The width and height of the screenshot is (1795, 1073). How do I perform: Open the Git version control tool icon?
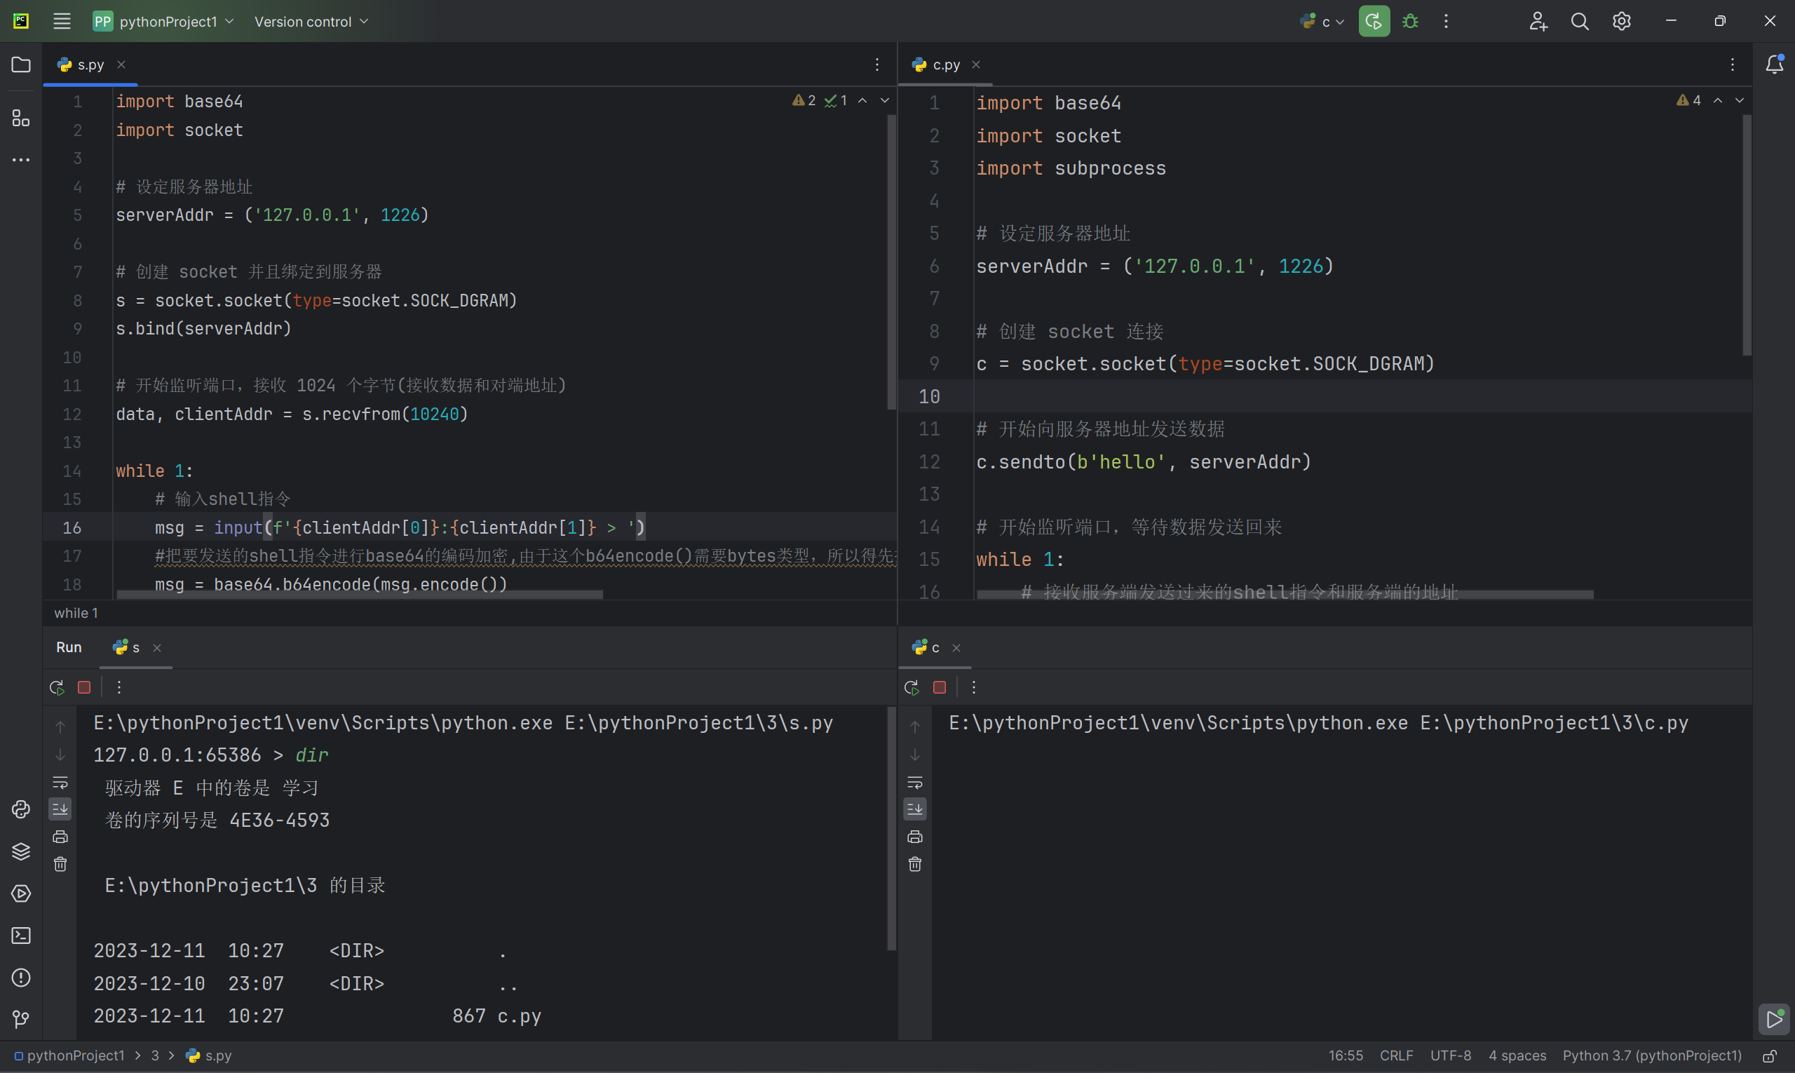21,1020
